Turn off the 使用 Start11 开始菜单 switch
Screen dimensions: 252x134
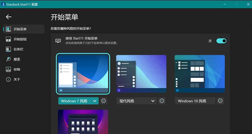[x=221, y=41]
